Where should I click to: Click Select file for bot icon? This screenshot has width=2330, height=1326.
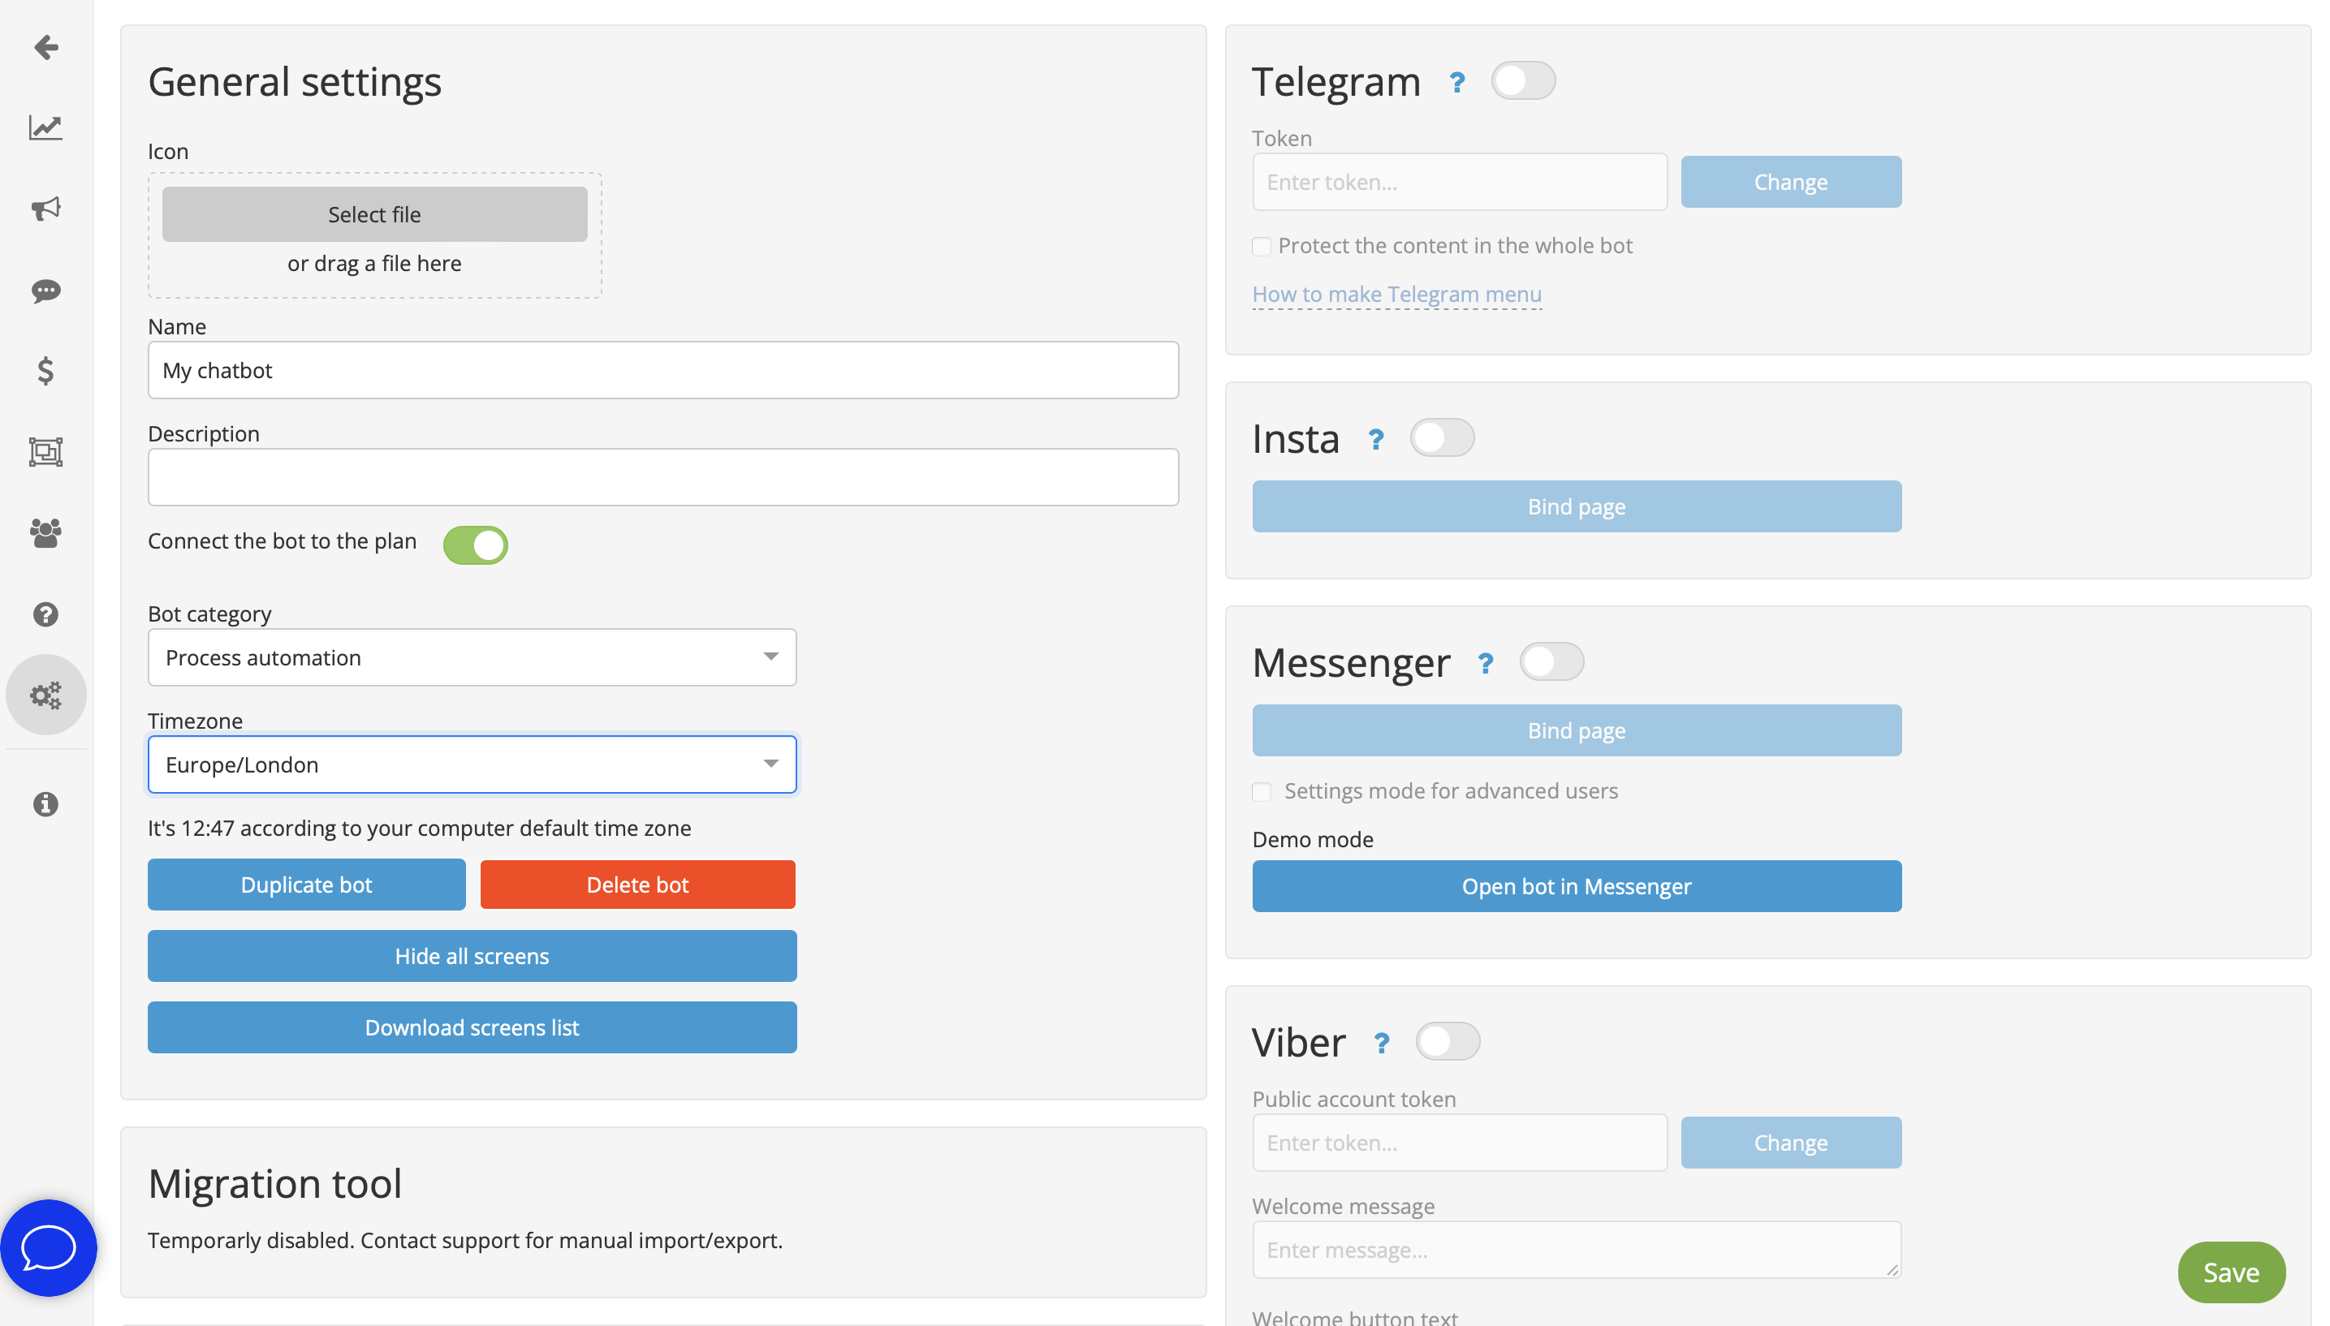click(374, 214)
